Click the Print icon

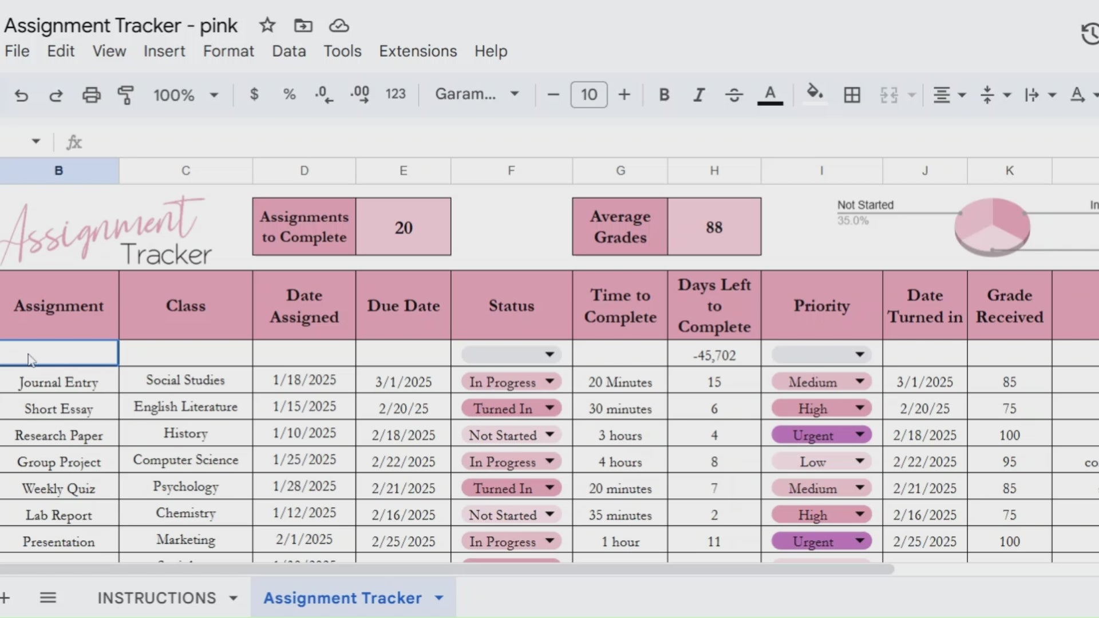click(91, 94)
